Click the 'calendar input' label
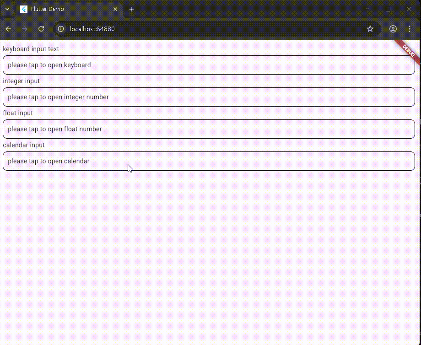 click(24, 145)
